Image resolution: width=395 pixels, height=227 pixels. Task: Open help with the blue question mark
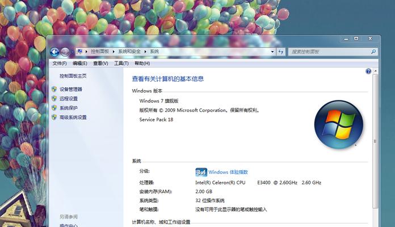[368, 71]
